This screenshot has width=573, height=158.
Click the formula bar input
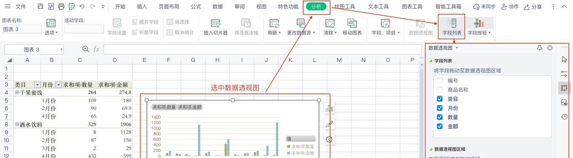pos(262,49)
